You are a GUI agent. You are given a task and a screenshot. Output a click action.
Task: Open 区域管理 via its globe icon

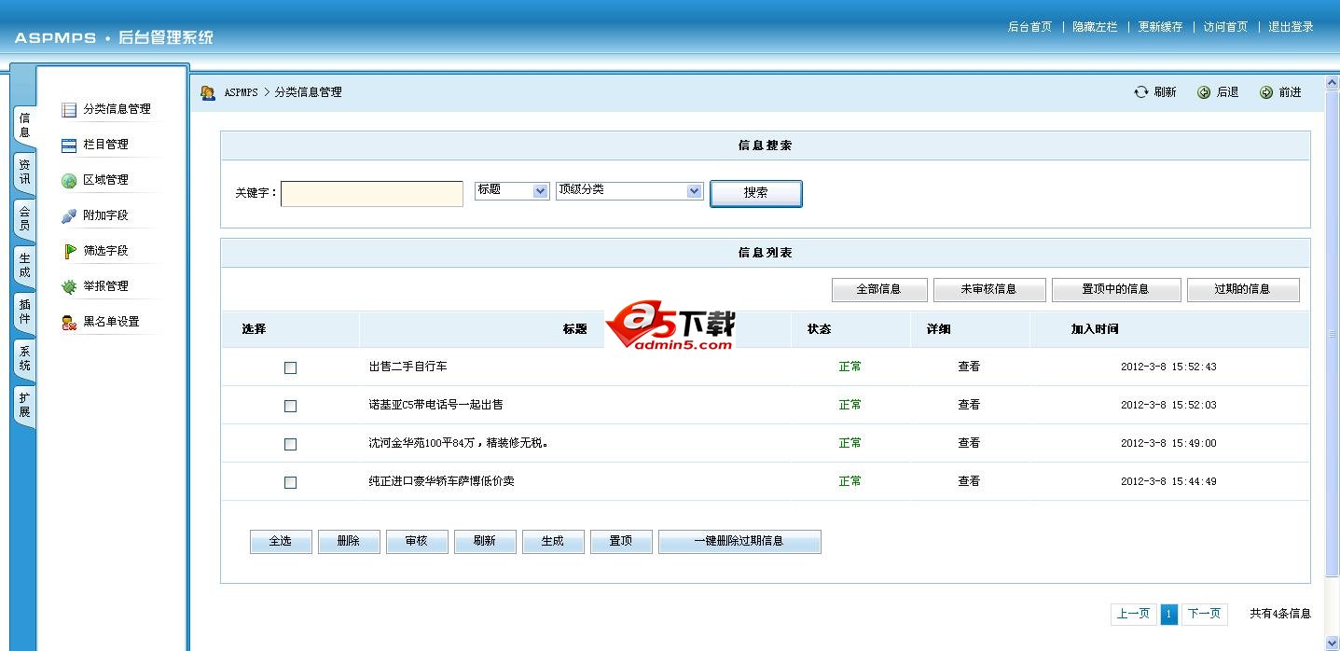coord(69,180)
